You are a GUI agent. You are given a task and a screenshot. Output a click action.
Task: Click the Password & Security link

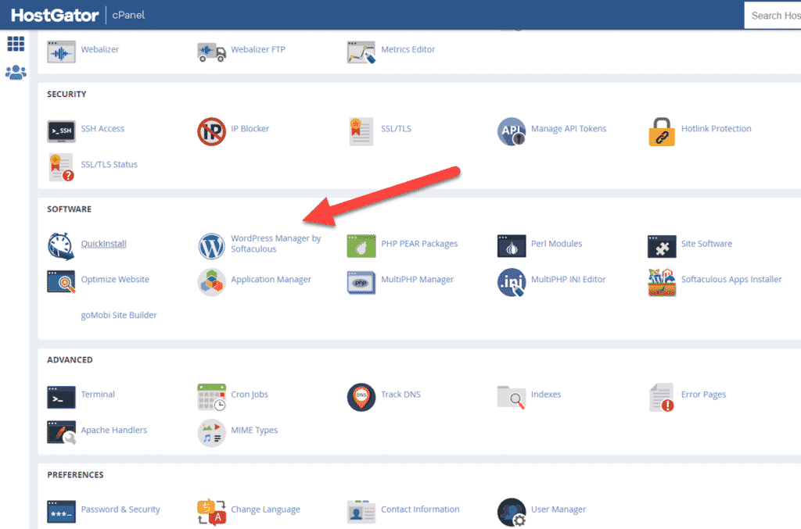(120, 509)
